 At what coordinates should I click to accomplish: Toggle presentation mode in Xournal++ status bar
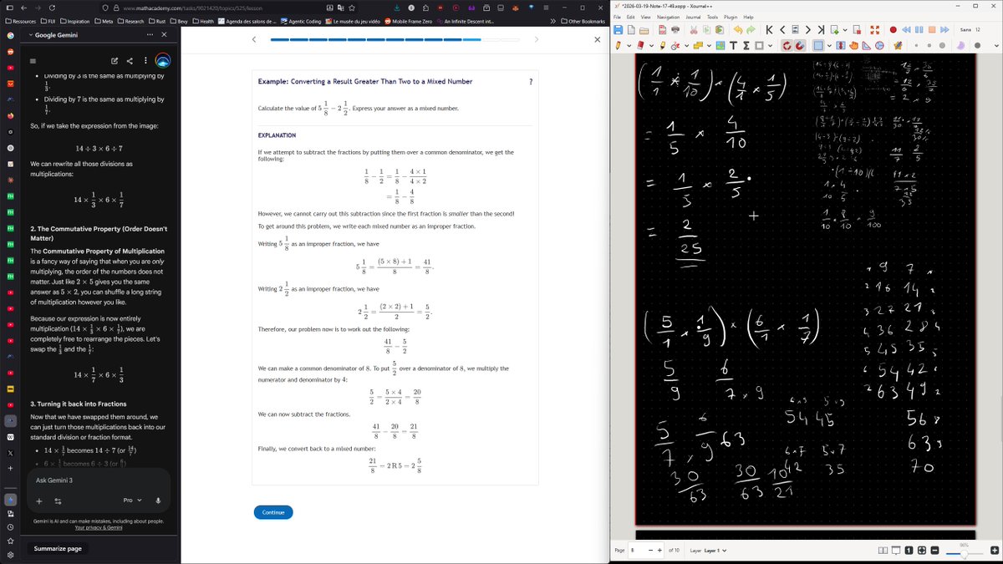[896, 551]
